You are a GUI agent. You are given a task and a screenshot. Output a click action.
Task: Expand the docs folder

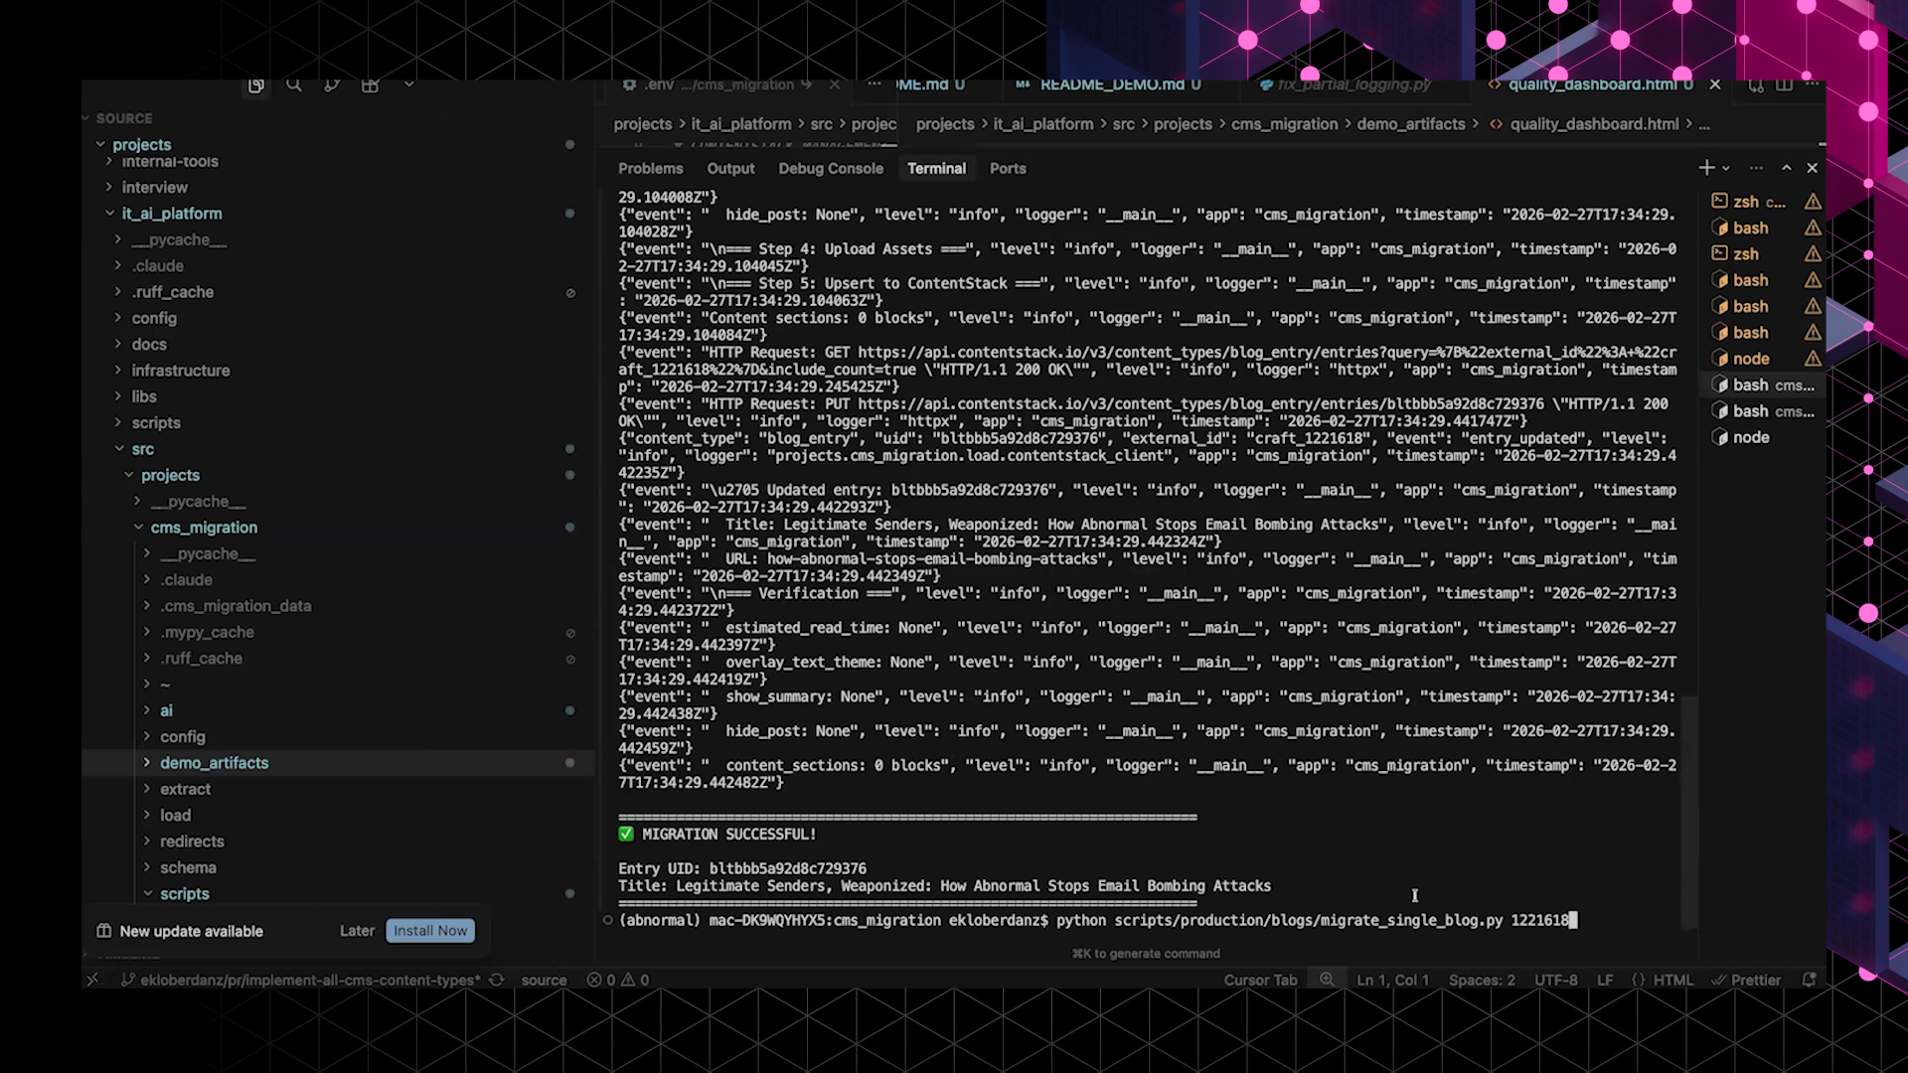coord(149,345)
